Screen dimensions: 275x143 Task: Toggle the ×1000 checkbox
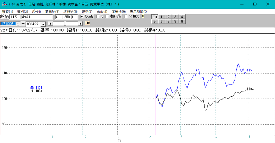point(126,16)
